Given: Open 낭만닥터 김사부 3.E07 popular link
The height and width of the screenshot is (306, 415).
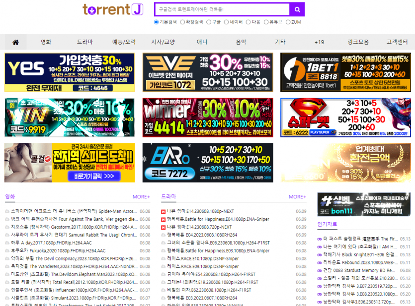Looking at the screenshot, I should (x=360, y=287).
